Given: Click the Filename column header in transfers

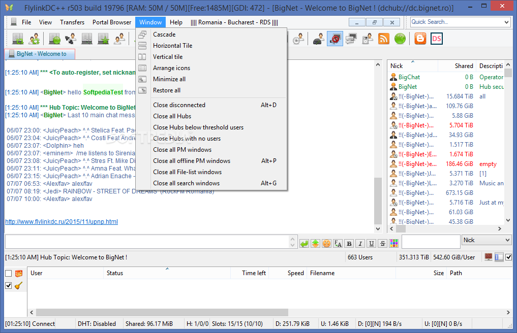Looking at the screenshot, I should pos(351,273).
